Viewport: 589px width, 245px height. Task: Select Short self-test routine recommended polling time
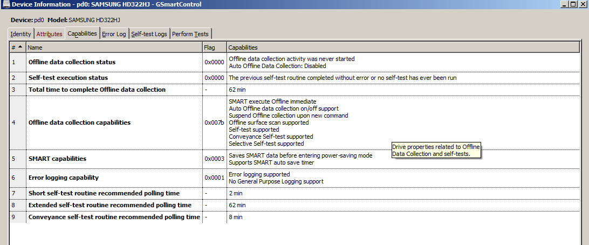294,193
